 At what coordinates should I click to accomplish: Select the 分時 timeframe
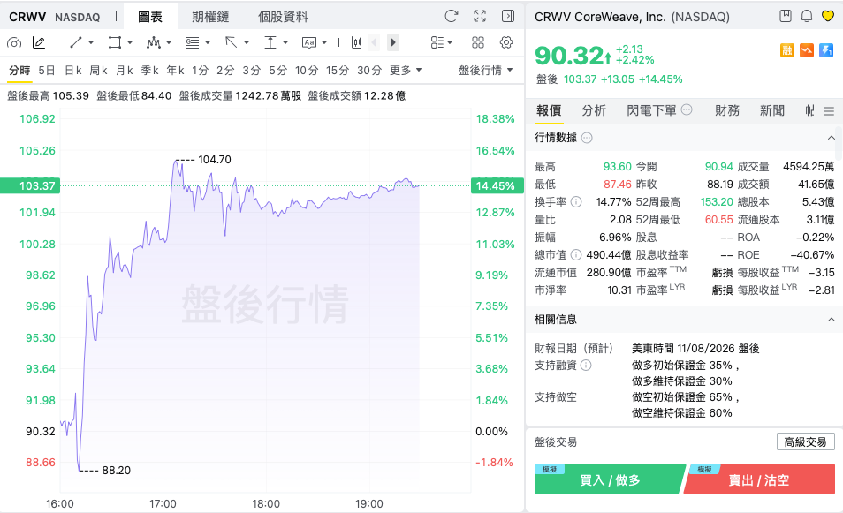(x=19, y=71)
